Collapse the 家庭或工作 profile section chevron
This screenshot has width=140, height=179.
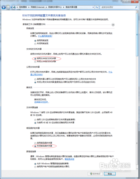click(x=113, y=25)
